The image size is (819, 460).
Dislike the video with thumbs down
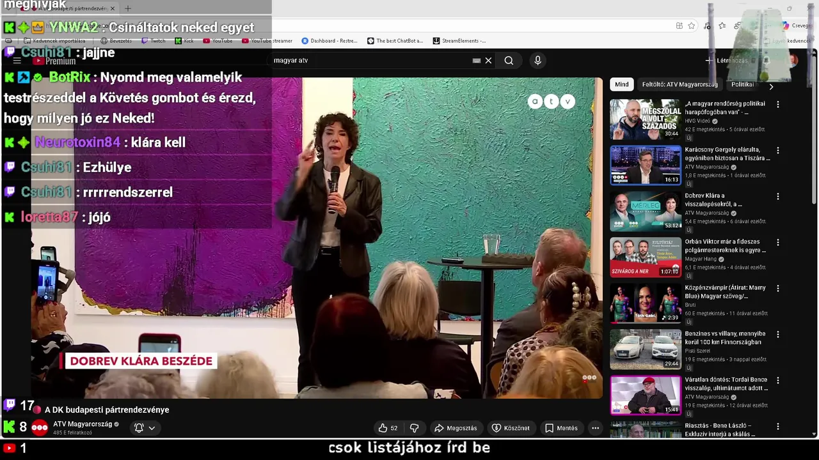(414, 428)
